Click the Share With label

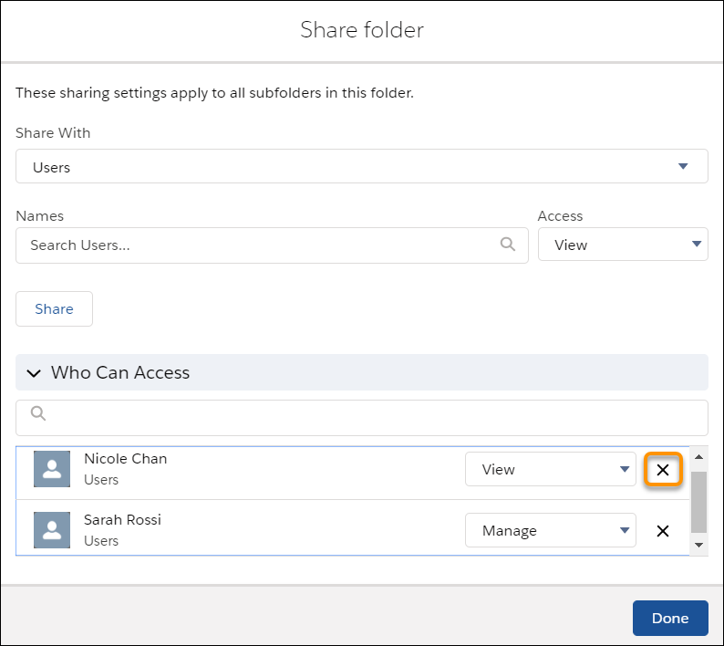tap(53, 133)
